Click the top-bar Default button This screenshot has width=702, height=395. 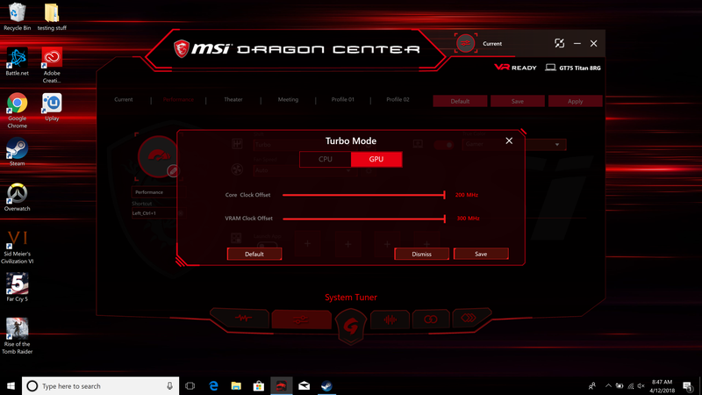coord(460,101)
